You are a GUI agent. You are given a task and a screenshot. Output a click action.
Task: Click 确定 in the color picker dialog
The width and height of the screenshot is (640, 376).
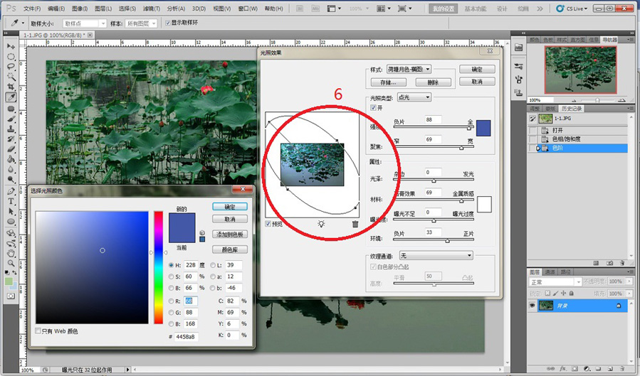pos(230,207)
